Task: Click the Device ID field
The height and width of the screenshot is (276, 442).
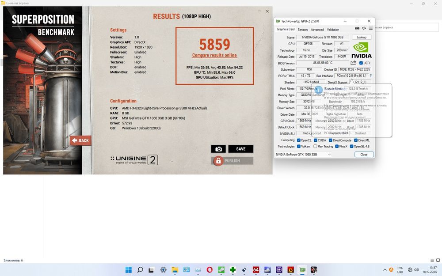Action: (x=354, y=69)
